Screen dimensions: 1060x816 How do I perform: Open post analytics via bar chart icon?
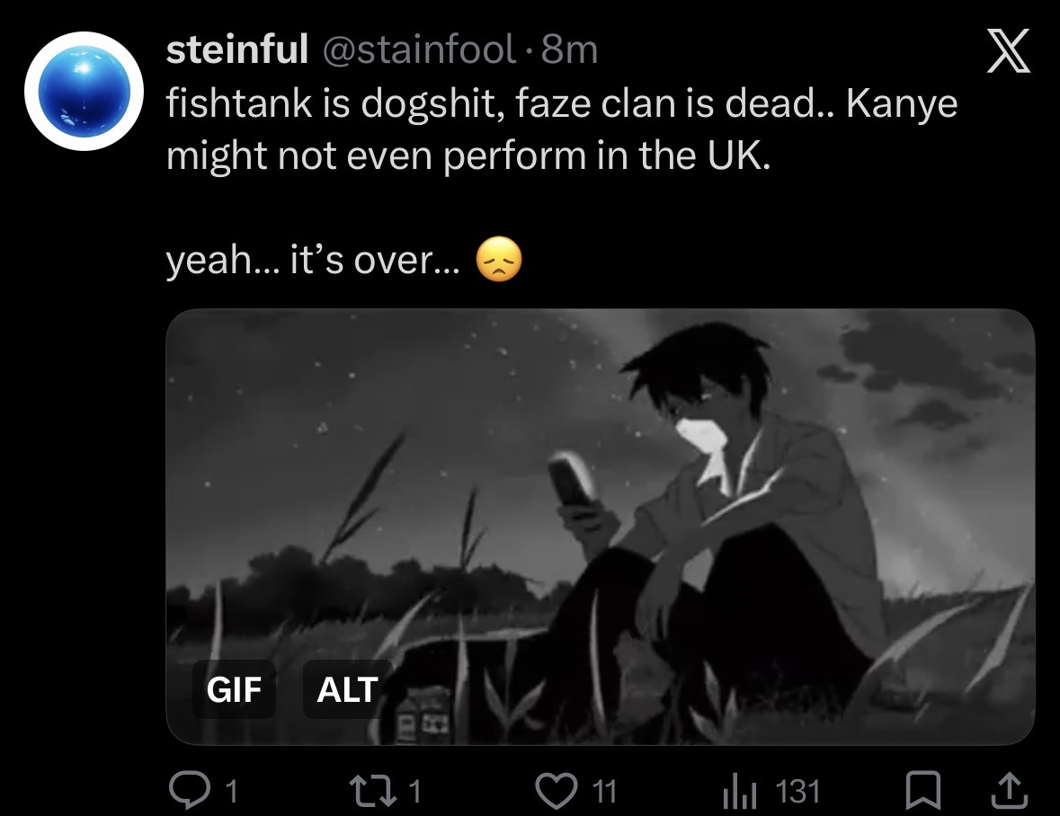tap(740, 792)
